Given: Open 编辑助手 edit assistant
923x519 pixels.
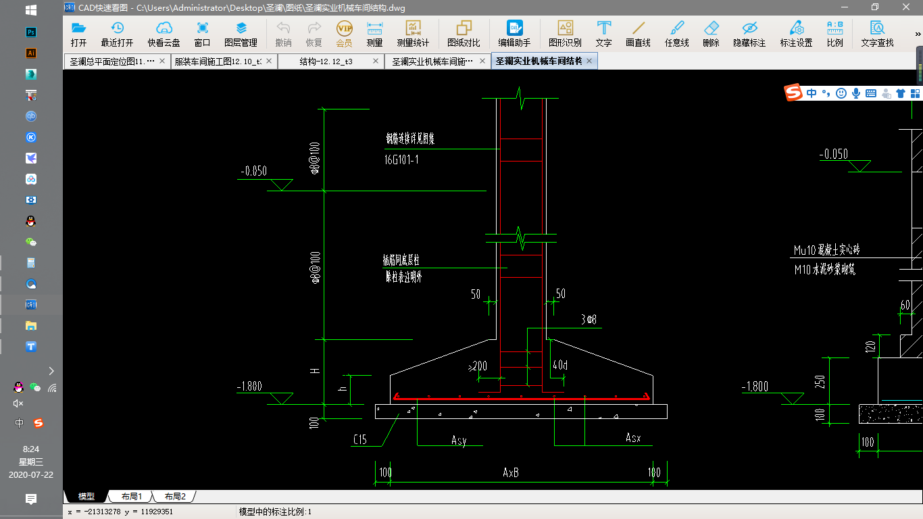Looking at the screenshot, I should pos(514,34).
